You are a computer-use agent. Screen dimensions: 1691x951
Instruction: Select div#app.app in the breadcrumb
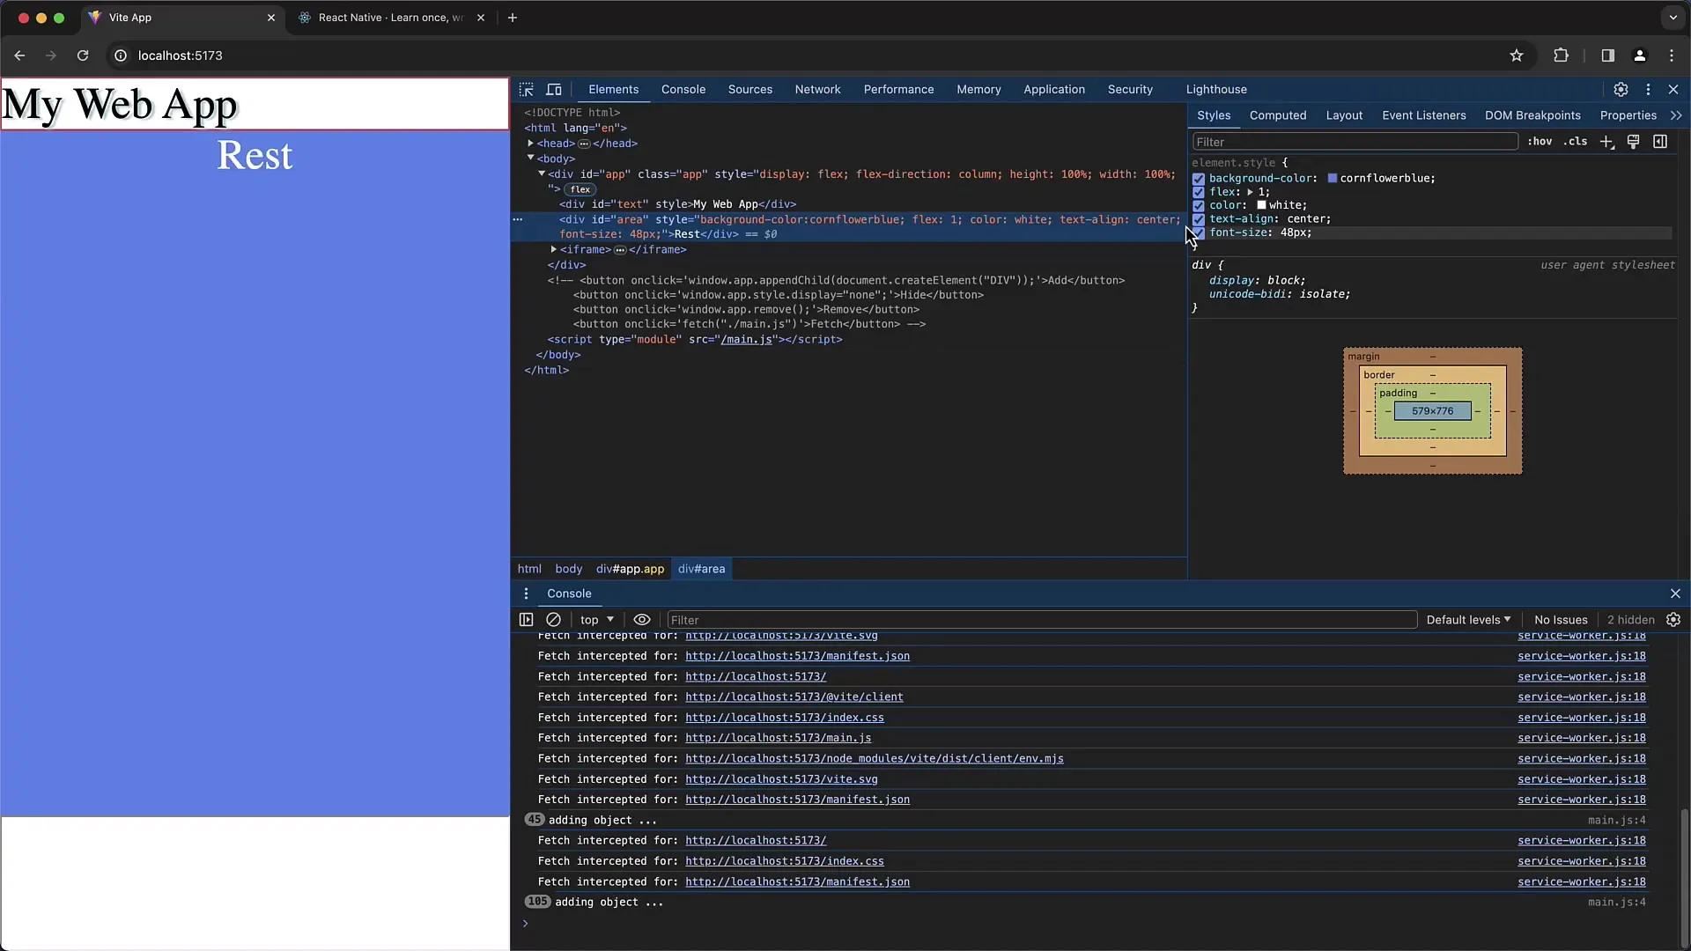point(630,569)
